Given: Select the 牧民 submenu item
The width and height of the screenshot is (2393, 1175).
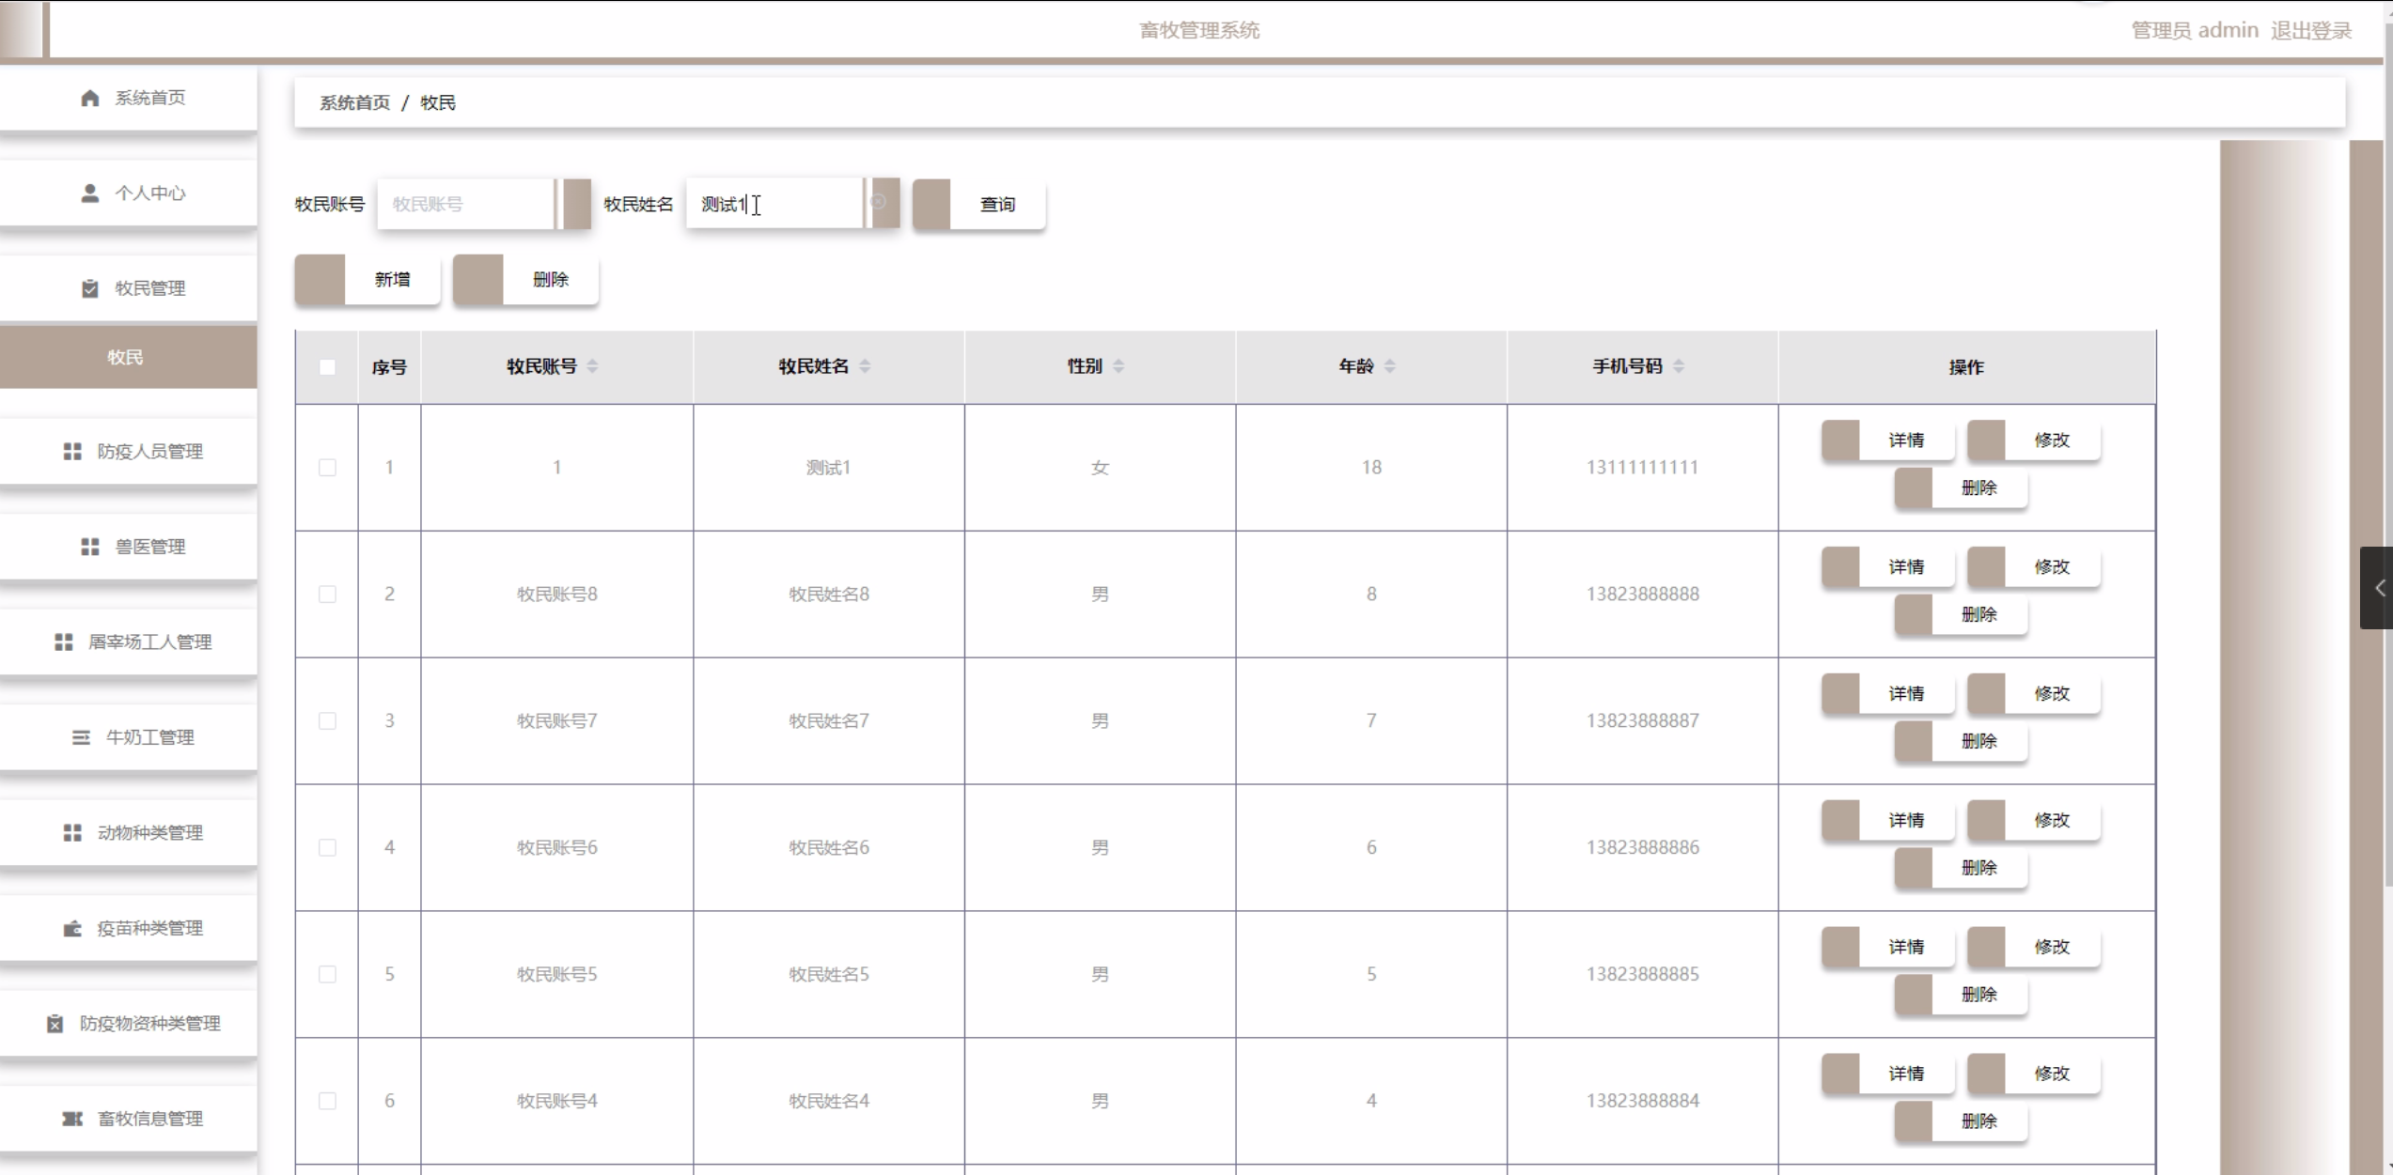Looking at the screenshot, I should click(x=126, y=357).
